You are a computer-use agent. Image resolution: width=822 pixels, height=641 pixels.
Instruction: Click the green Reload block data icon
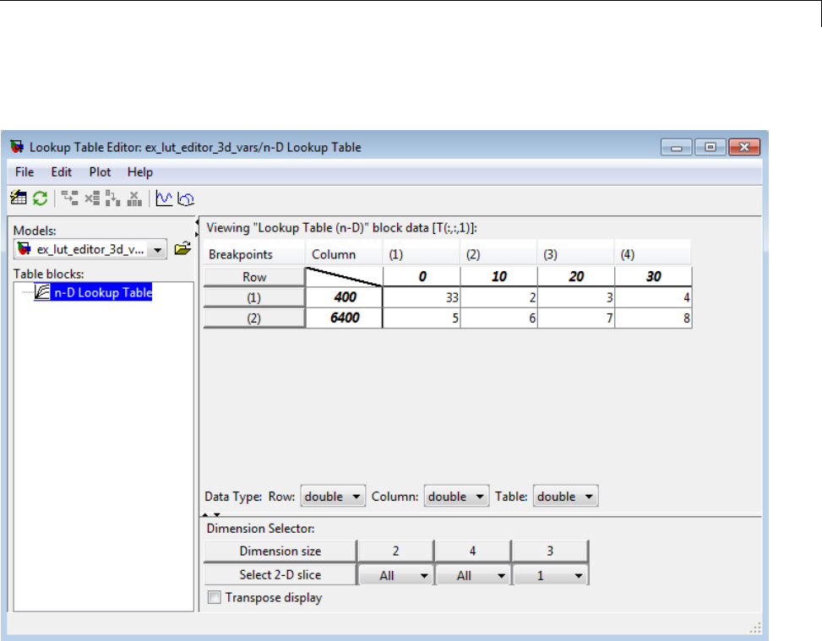(41, 198)
